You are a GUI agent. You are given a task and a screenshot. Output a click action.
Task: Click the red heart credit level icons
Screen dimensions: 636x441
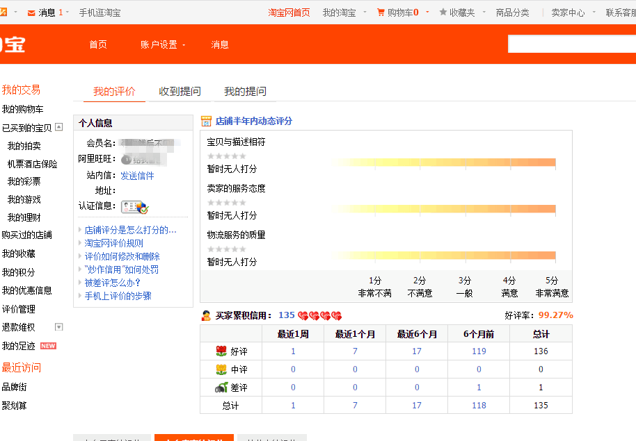tap(319, 315)
